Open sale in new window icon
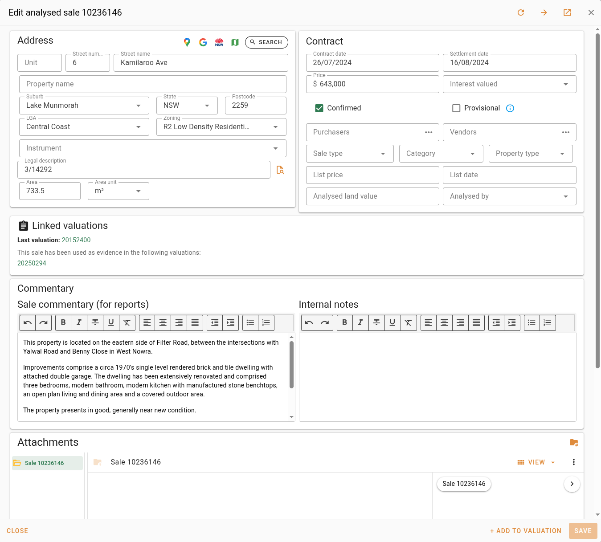The height and width of the screenshot is (542, 601). pos(567,12)
